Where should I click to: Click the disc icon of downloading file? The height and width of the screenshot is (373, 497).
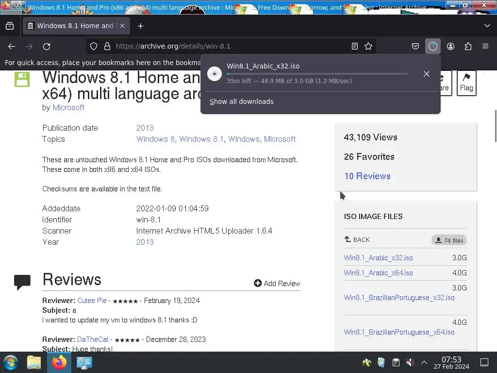(214, 74)
